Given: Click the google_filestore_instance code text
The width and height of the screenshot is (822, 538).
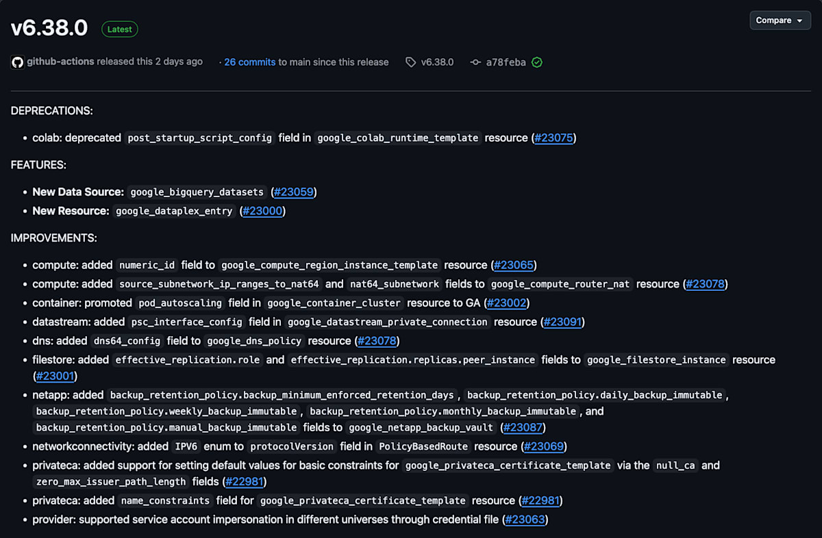Looking at the screenshot, I should [656, 359].
